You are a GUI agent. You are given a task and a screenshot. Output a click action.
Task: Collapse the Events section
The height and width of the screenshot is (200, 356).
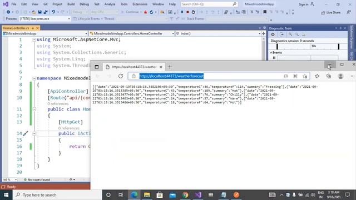(x=271, y=53)
